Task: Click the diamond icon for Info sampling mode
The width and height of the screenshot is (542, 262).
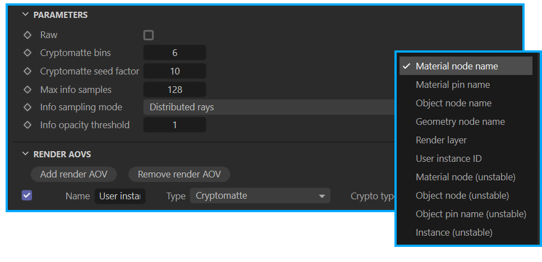Action: (x=27, y=107)
